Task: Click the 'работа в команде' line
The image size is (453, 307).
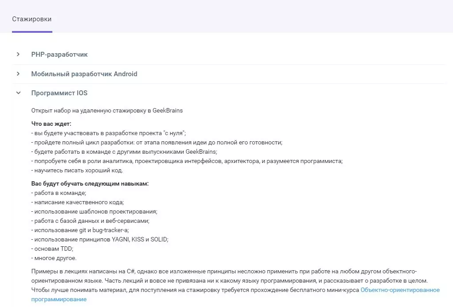Action: (59, 193)
